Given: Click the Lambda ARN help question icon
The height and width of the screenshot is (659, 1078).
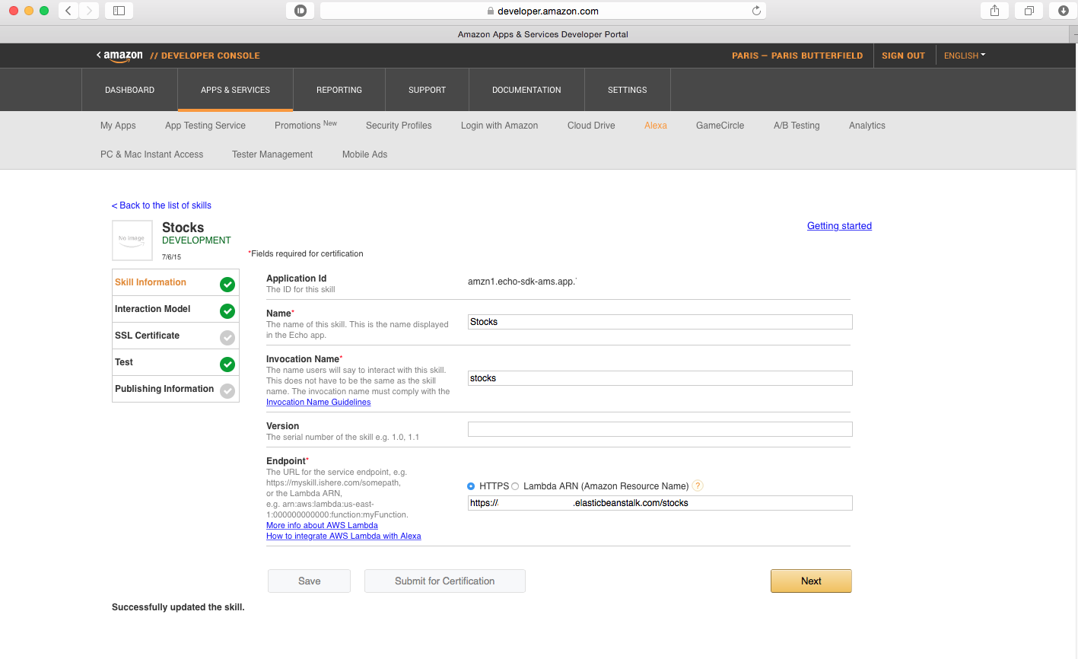Looking at the screenshot, I should tap(698, 485).
